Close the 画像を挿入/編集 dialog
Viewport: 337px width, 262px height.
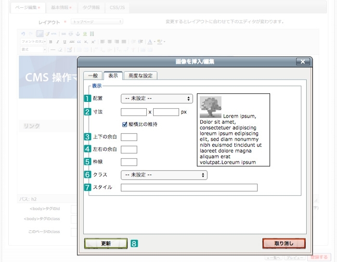pyautogui.click(x=303, y=62)
